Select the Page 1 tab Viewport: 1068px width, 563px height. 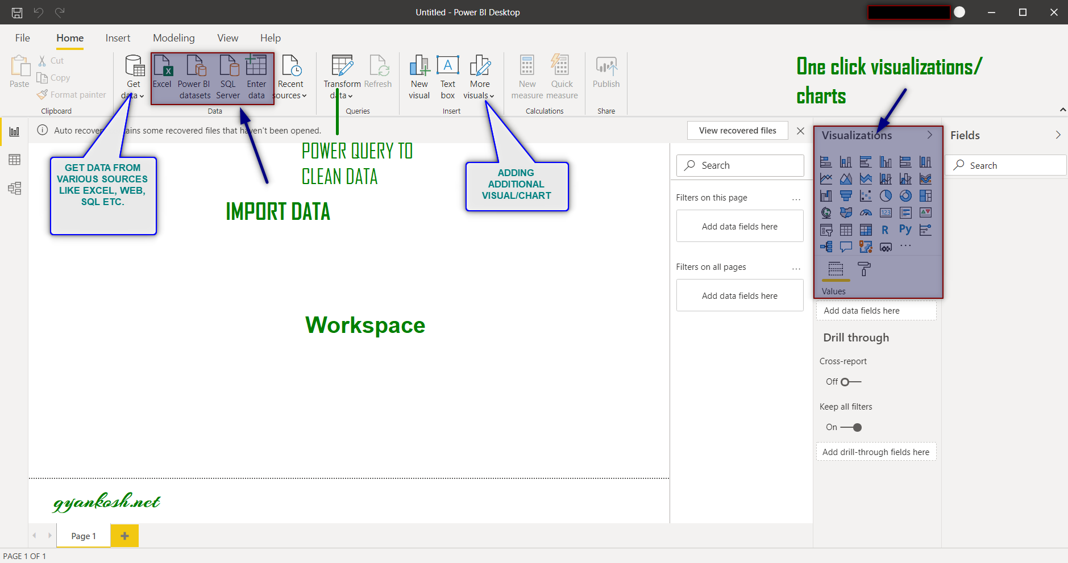pos(84,536)
